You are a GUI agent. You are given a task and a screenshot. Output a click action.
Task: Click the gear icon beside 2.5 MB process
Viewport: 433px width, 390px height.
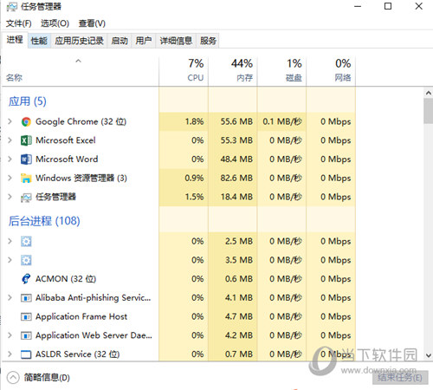pos(26,241)
